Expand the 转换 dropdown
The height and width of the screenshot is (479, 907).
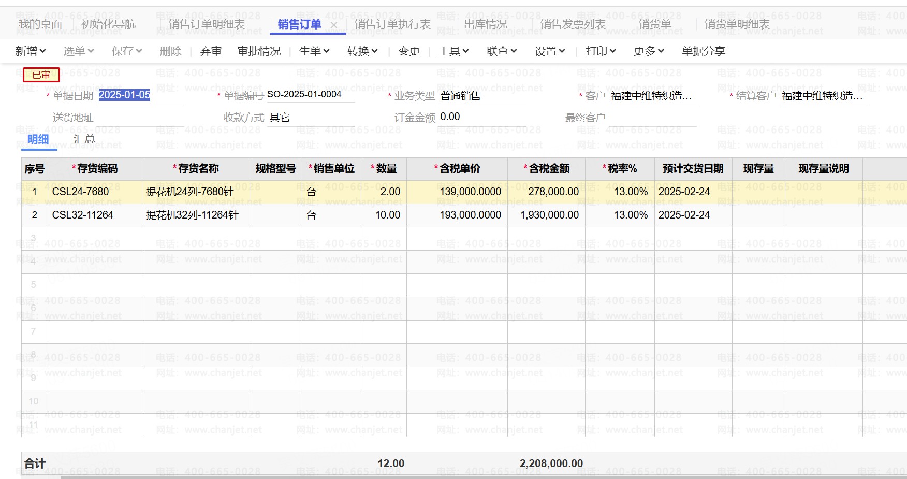[362, 51]
